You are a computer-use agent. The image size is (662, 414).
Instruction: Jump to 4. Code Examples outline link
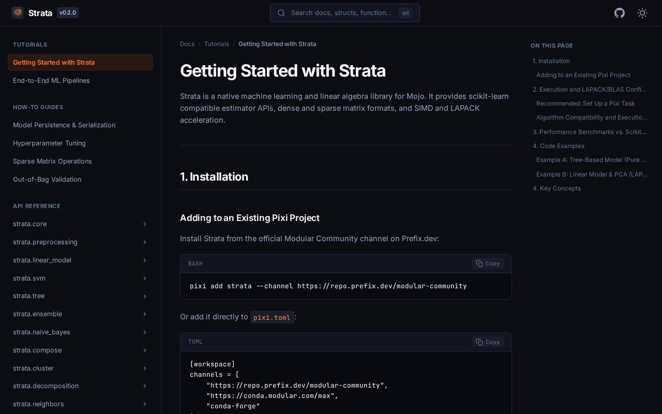pyautogui.click(x=559, y=146)
